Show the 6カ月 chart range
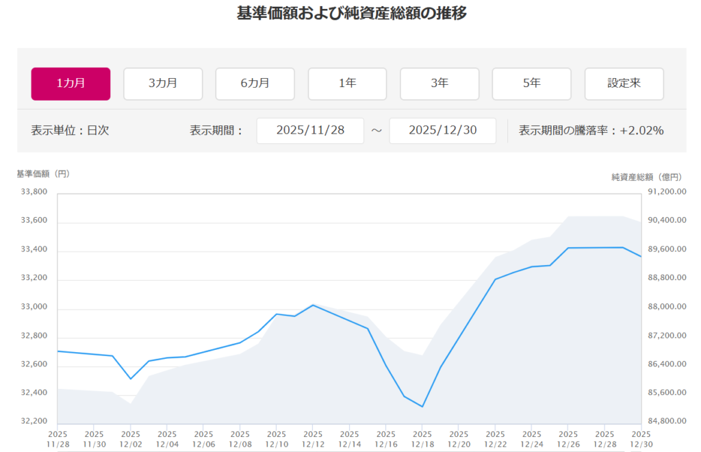This screenshot has height=452, width=701. (x=255, y=84)
